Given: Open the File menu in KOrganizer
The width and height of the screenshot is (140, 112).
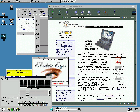Looking at the screenshot, I should coord(20,12).
